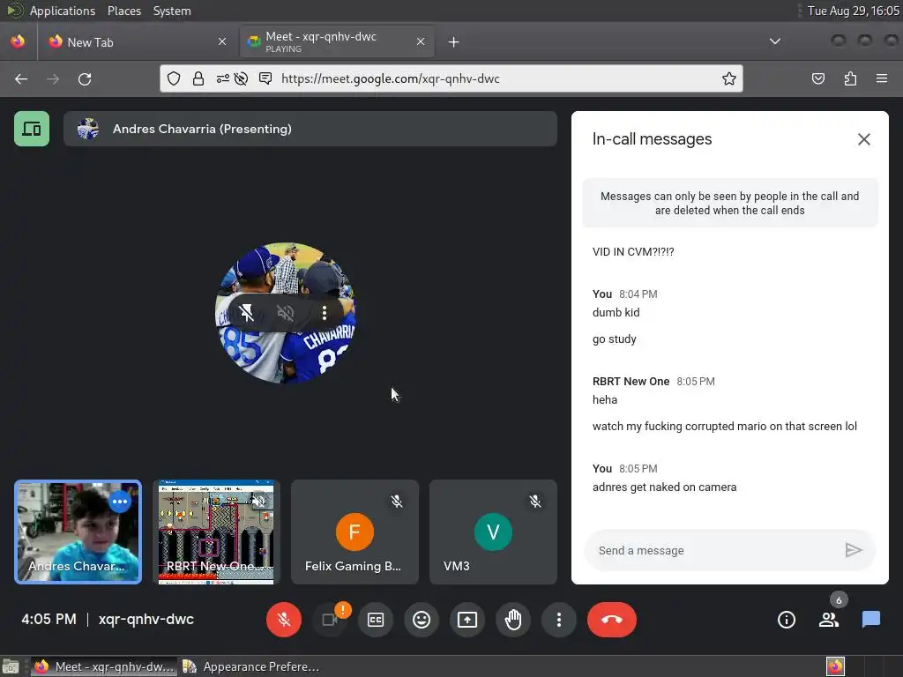Click the site security padlock icon

(198, 78)
